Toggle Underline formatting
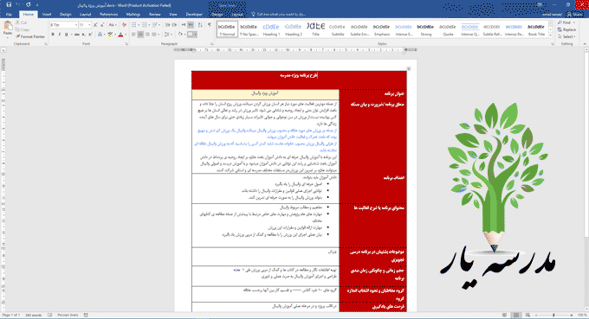This screenshot has height=319, width=589. tap(67, 35)
